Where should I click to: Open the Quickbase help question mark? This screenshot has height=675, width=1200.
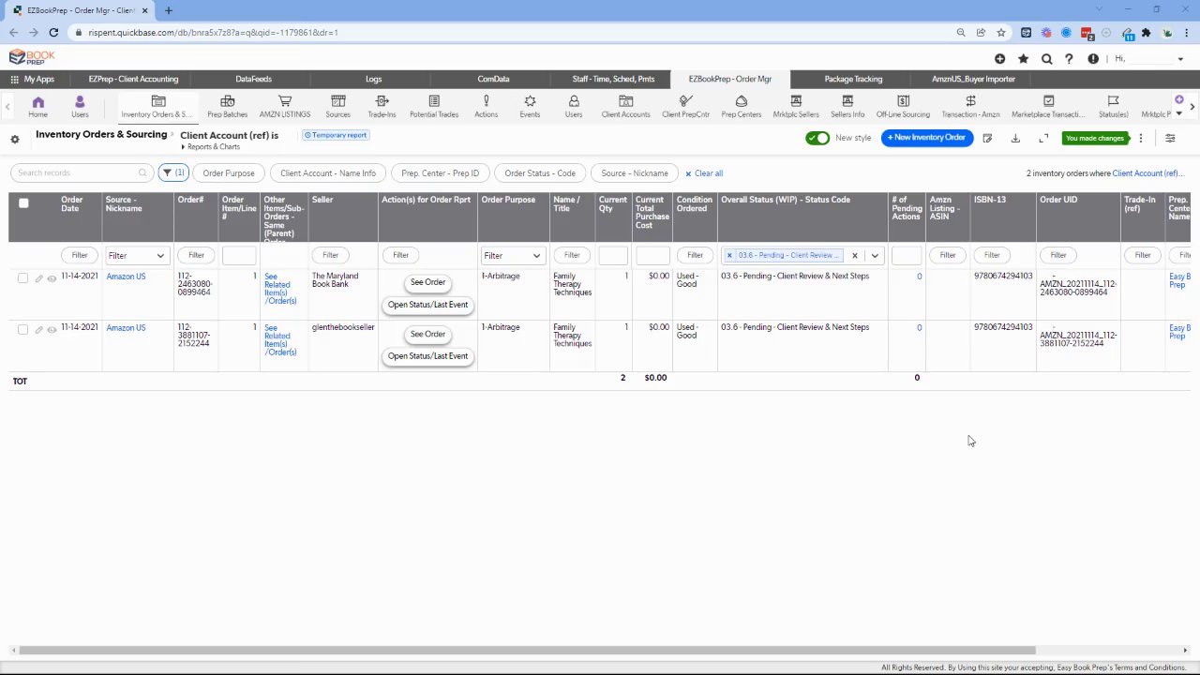pos(1069,59)
